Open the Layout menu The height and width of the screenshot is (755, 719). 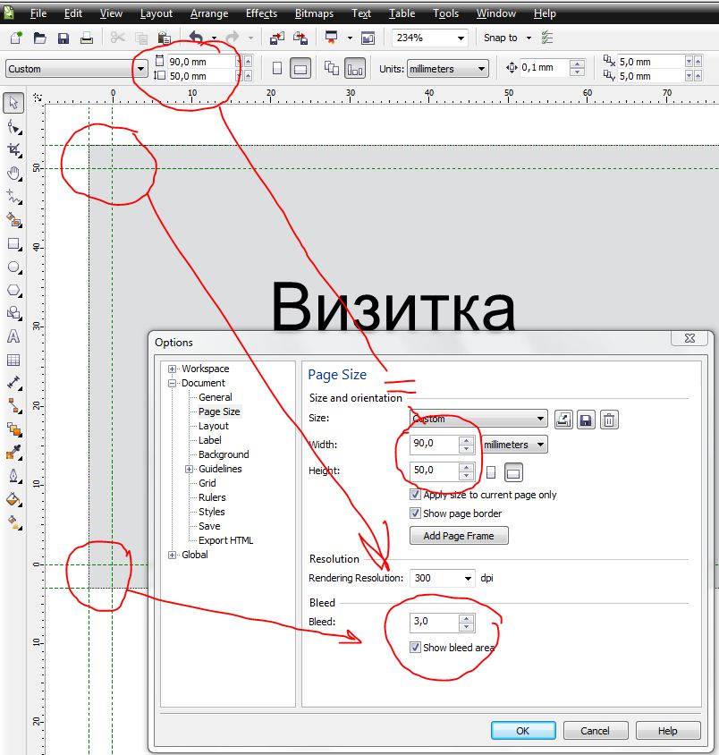coord(156,13)
